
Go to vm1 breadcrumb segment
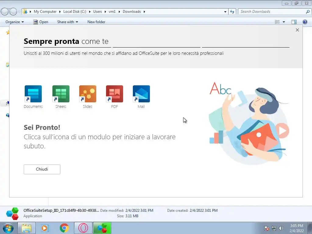(x=112, y=12)
